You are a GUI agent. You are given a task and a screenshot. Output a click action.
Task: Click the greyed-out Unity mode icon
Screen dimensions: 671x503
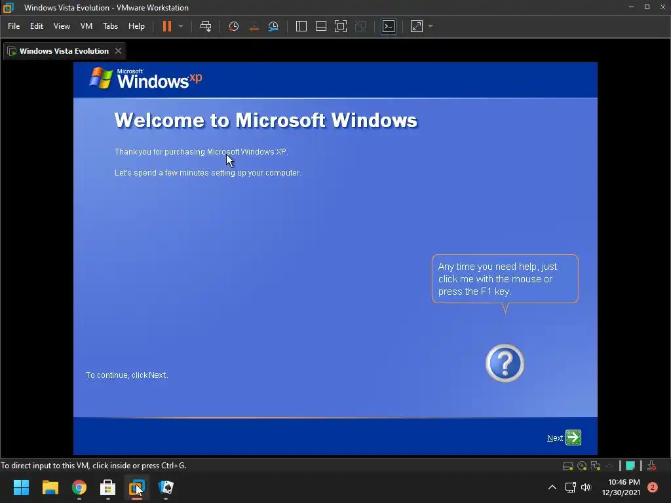361,26
